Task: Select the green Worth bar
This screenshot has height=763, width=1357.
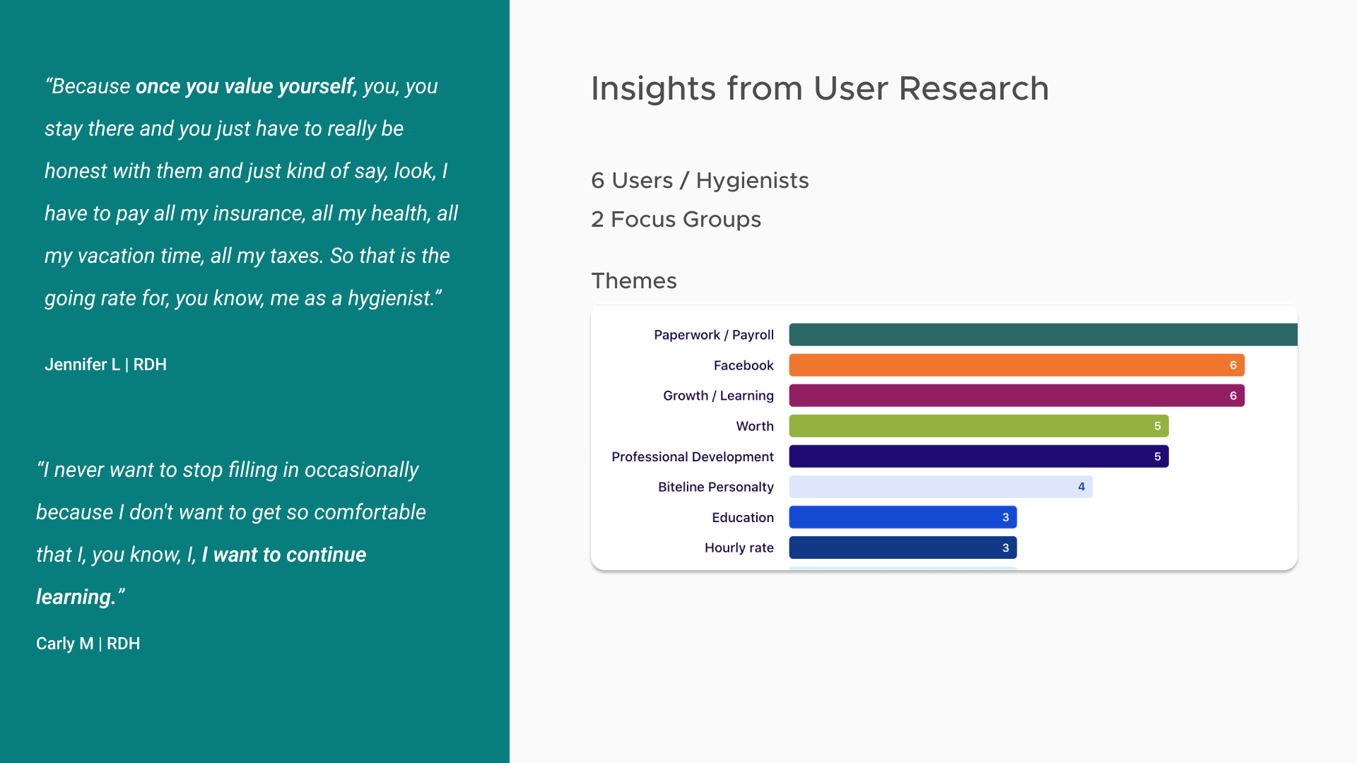Action: (x=979, y=426)
